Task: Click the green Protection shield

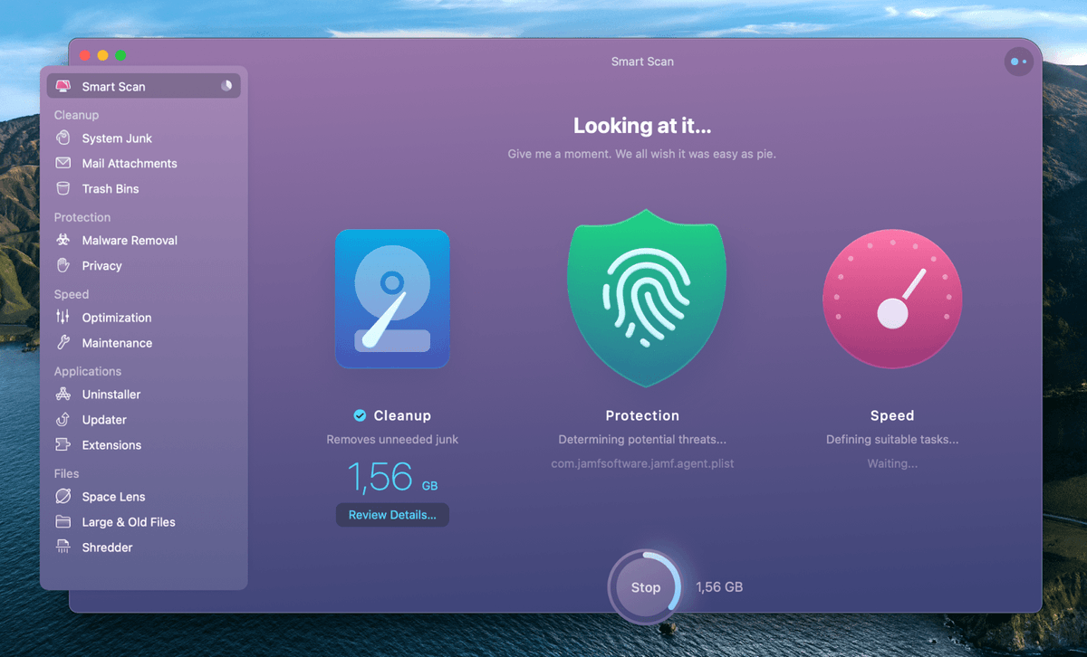Action: (643, 299)
